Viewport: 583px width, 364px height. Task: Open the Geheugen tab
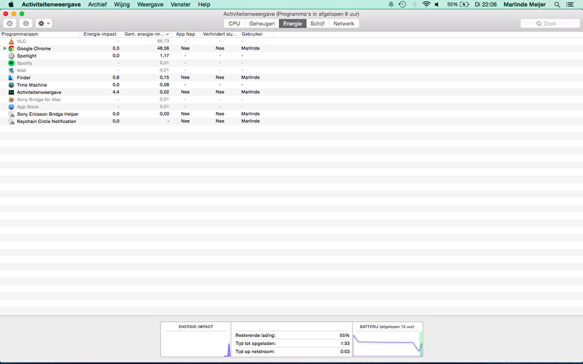(x=262, y=24)
